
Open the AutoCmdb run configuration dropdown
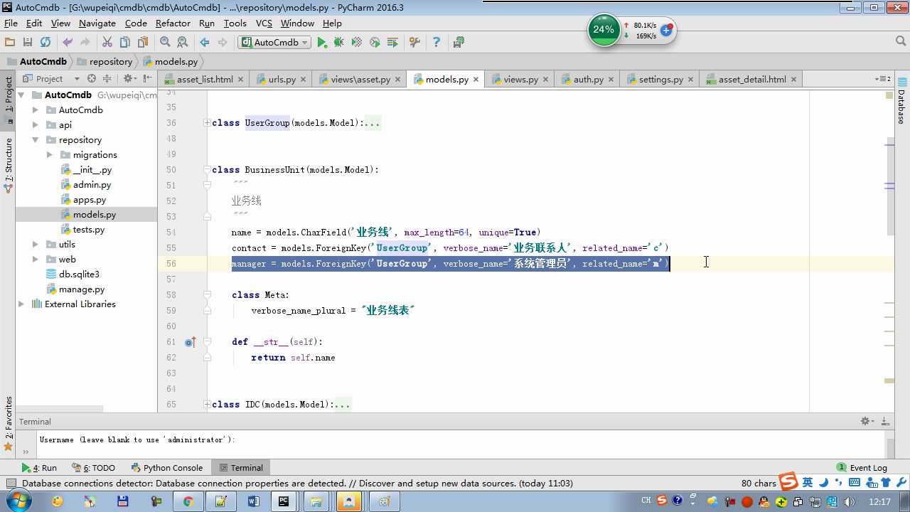pyautogui.click(x=275, y=43)
